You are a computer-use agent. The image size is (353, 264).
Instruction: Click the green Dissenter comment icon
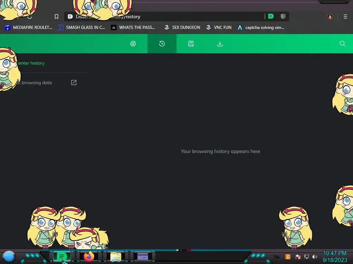[271, 16]
